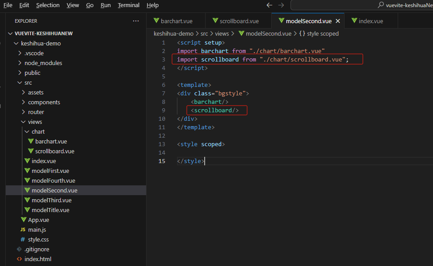
Task: Click the back navigation arrow in title bar
Action: [x=269, y=5]
